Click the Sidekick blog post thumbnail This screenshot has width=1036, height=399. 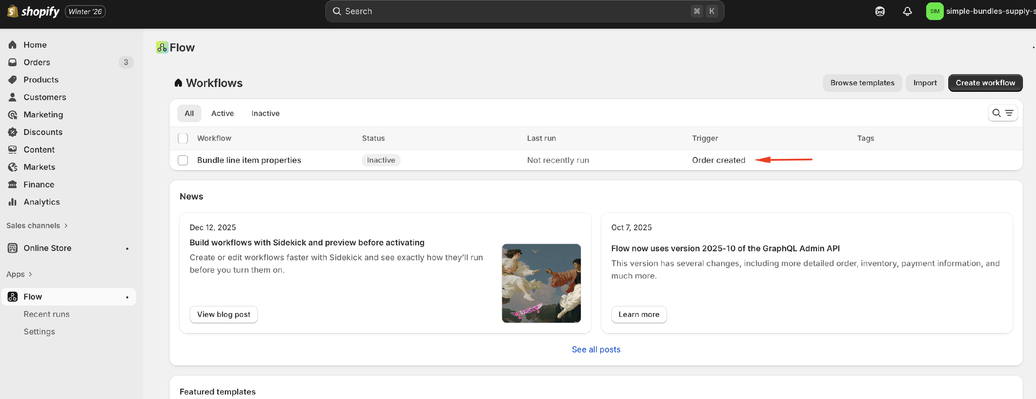tap(541, 283)
